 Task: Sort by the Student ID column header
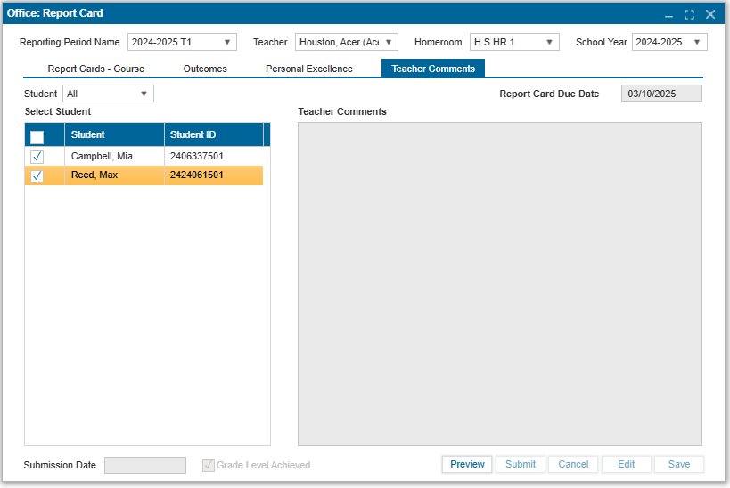pyautogui.click(x=213, y=135)
